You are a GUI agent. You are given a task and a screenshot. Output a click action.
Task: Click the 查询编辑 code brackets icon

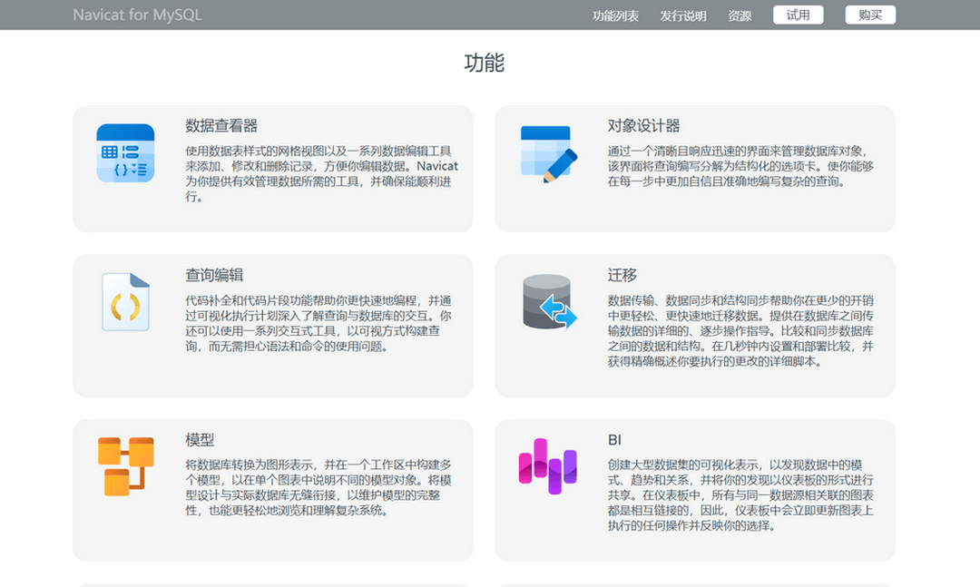(x=125, y=303)
